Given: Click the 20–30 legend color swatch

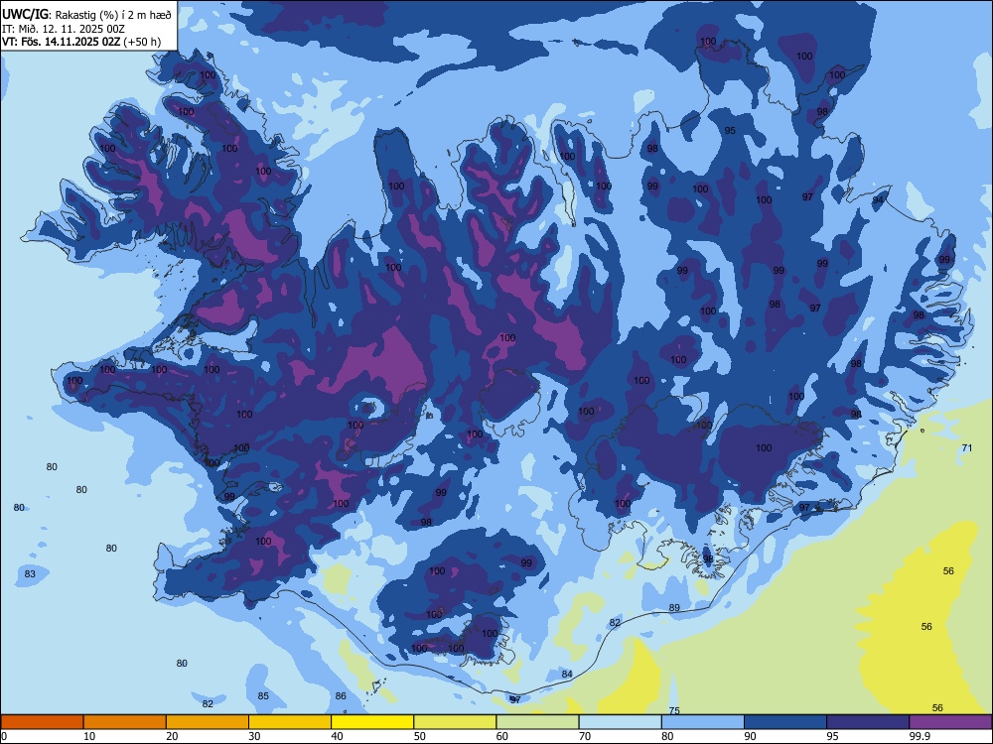Looking at the screenshot, I should [x=208, y=722].
